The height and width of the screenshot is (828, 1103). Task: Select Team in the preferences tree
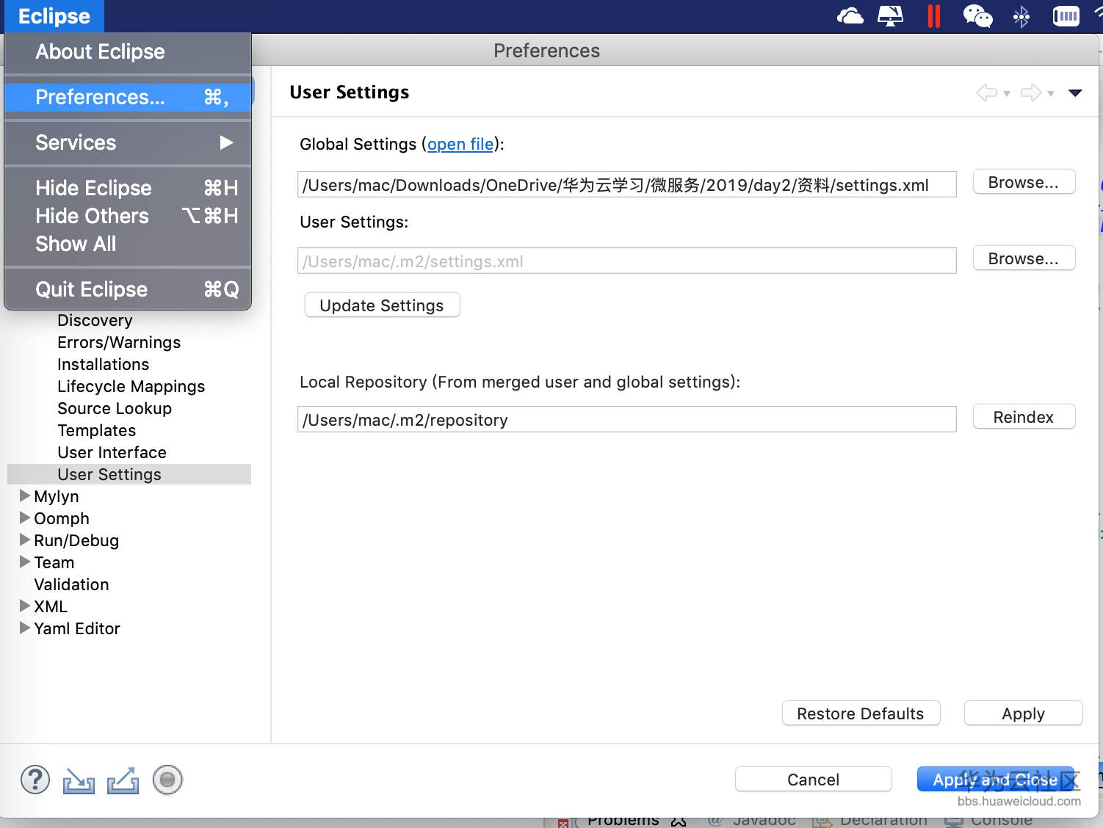click(54, 562)
